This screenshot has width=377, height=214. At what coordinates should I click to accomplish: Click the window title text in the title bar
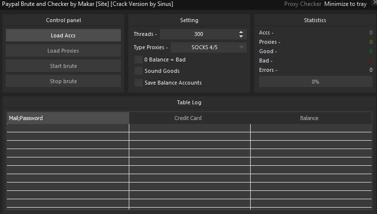[87, 4]
